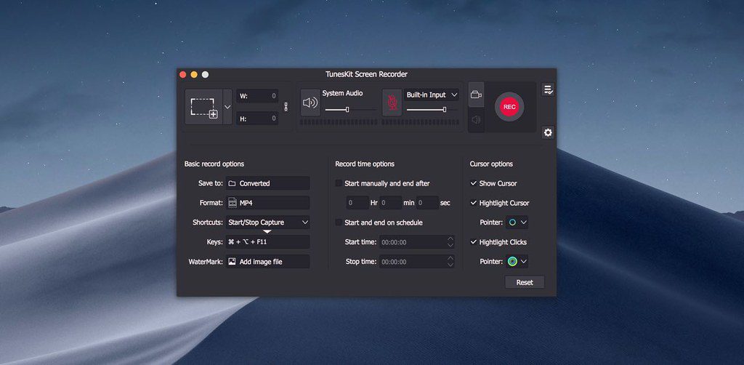
Task: Start recording with the REC button
Action: pyautogui.click(x=509, y=107)
